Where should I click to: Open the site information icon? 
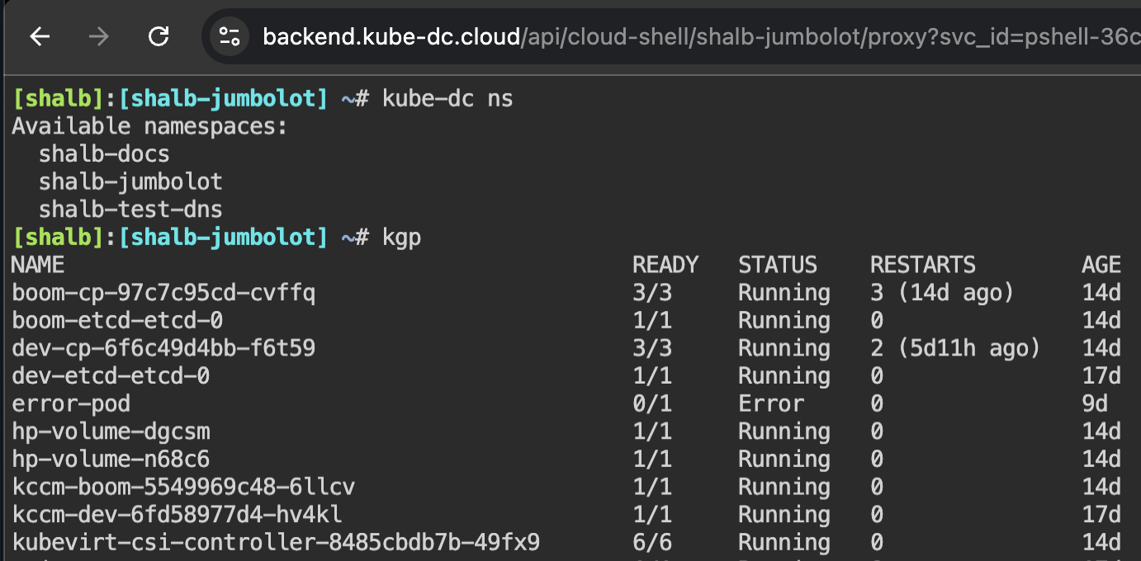pos(229,36)
